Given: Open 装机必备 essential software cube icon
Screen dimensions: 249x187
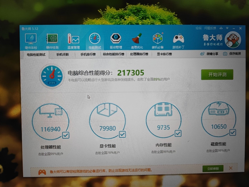Looking at the screenshot, I should (158, 38).
